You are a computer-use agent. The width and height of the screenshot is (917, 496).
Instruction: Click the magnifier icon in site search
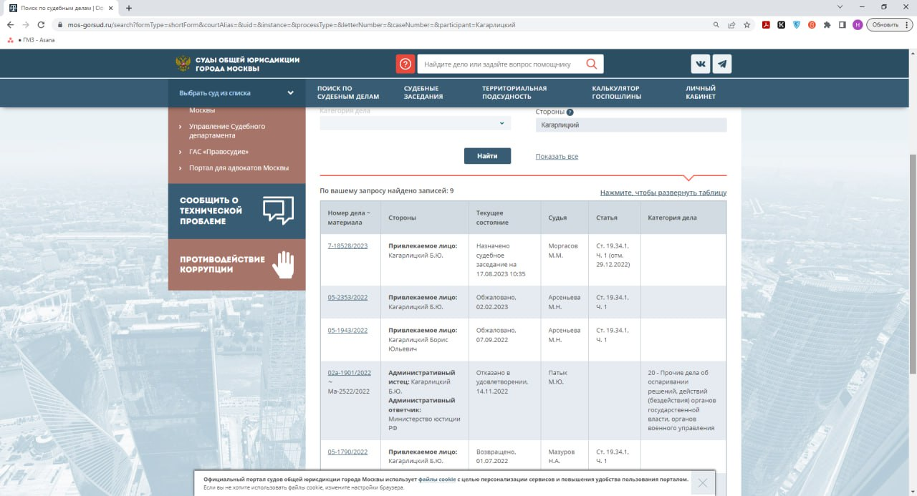point(592,64)
